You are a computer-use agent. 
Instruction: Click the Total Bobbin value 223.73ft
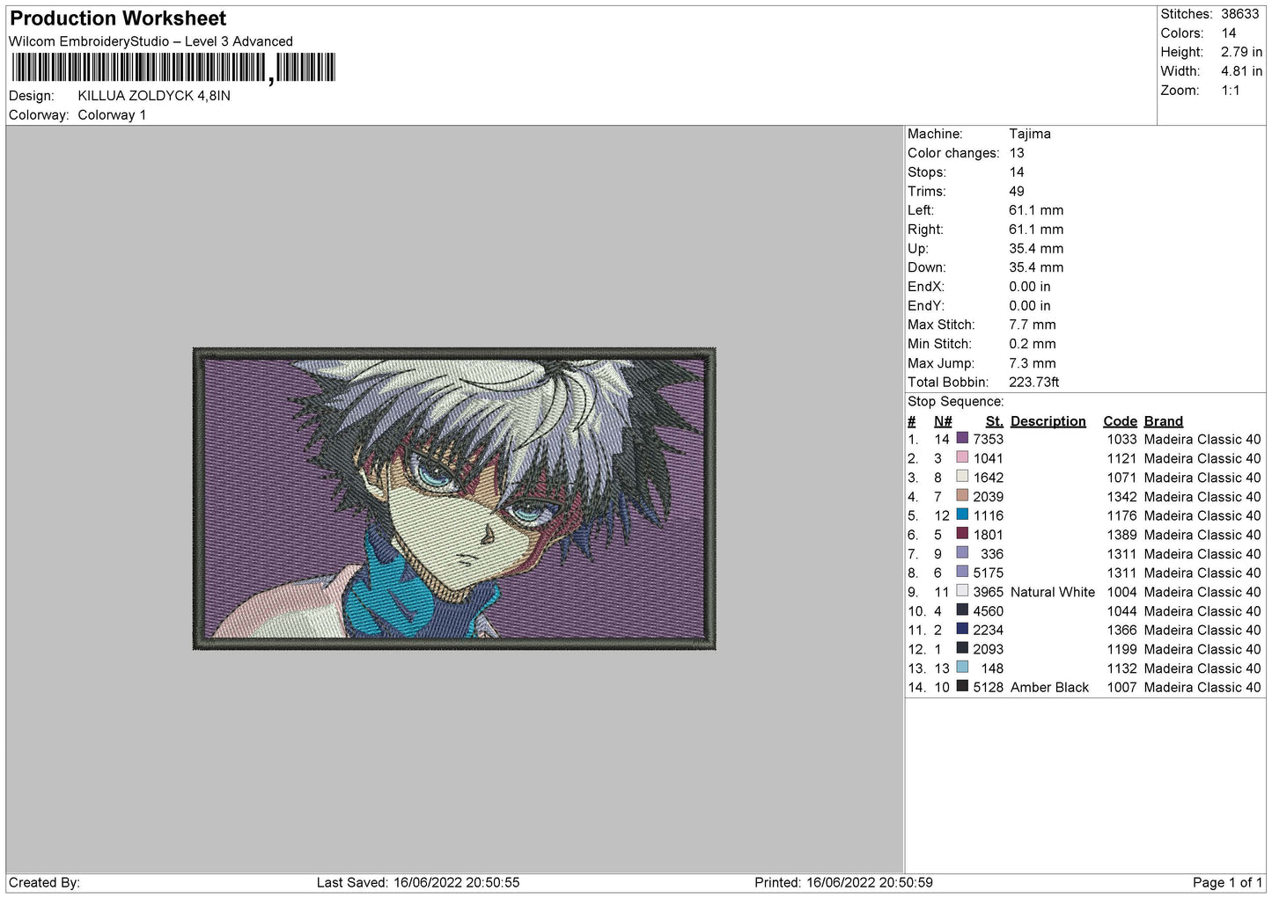click(1033, 382)
